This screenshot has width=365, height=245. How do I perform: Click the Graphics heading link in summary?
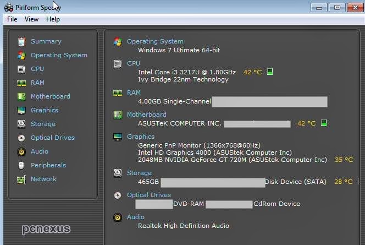point(141,137)
